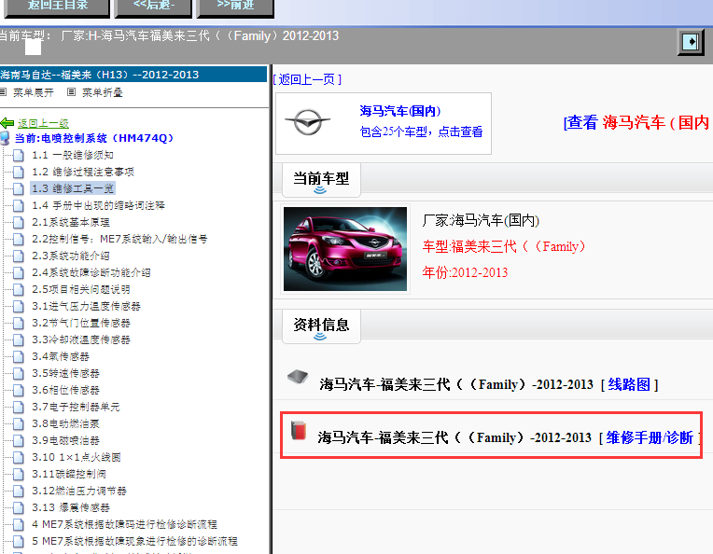This screenshot has width=713, height=554.
Task: Go back with the <<后退- button
Action: pyautogui.click(x=153, y=7)
